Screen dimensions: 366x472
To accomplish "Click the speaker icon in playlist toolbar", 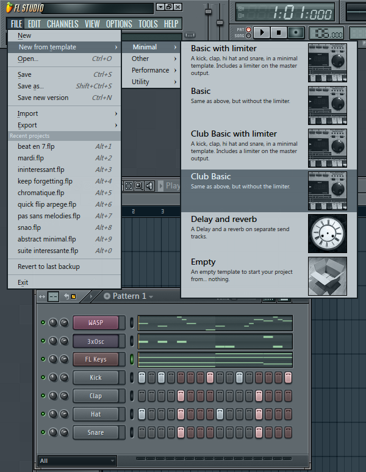I will click(149, 185).
